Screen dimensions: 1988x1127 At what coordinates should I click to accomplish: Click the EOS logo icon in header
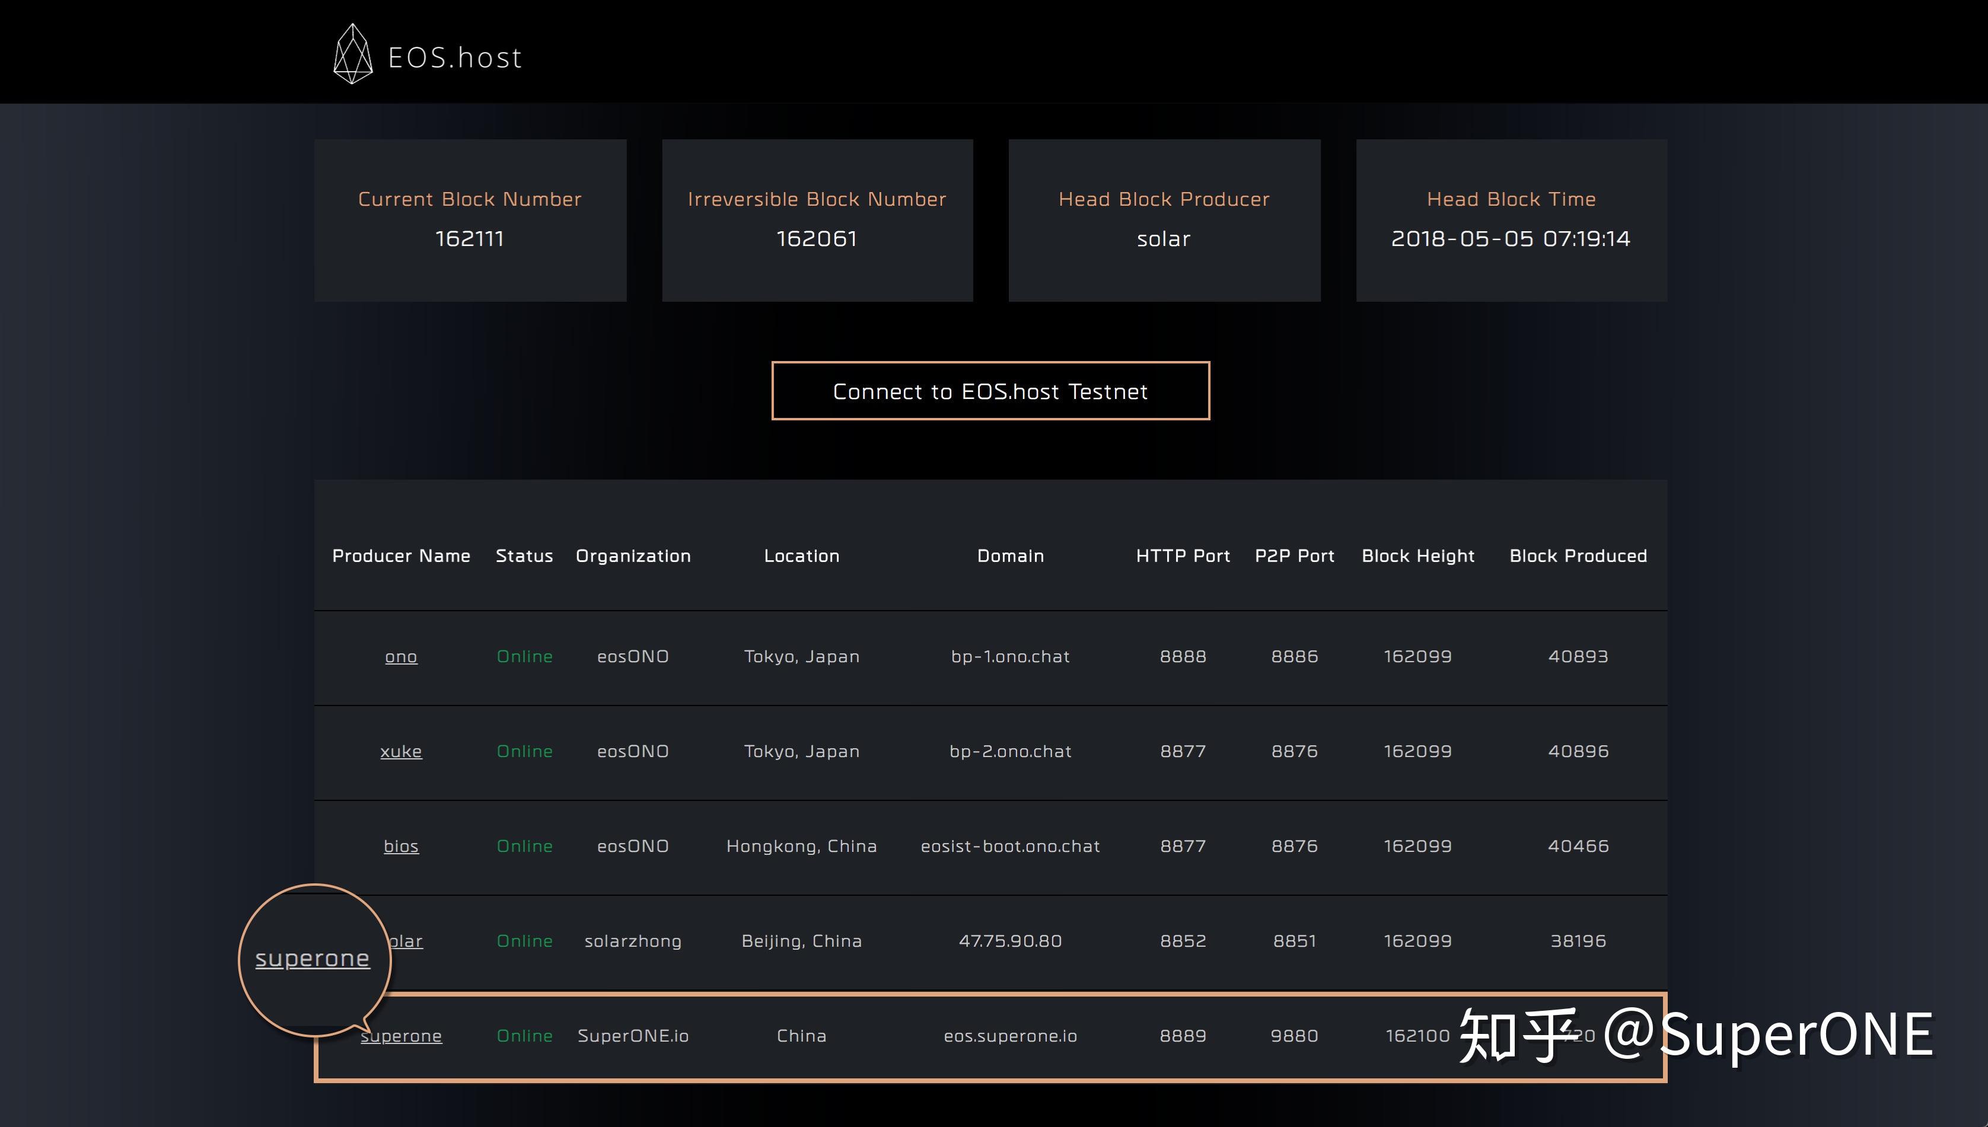click(x=353, y=54)
